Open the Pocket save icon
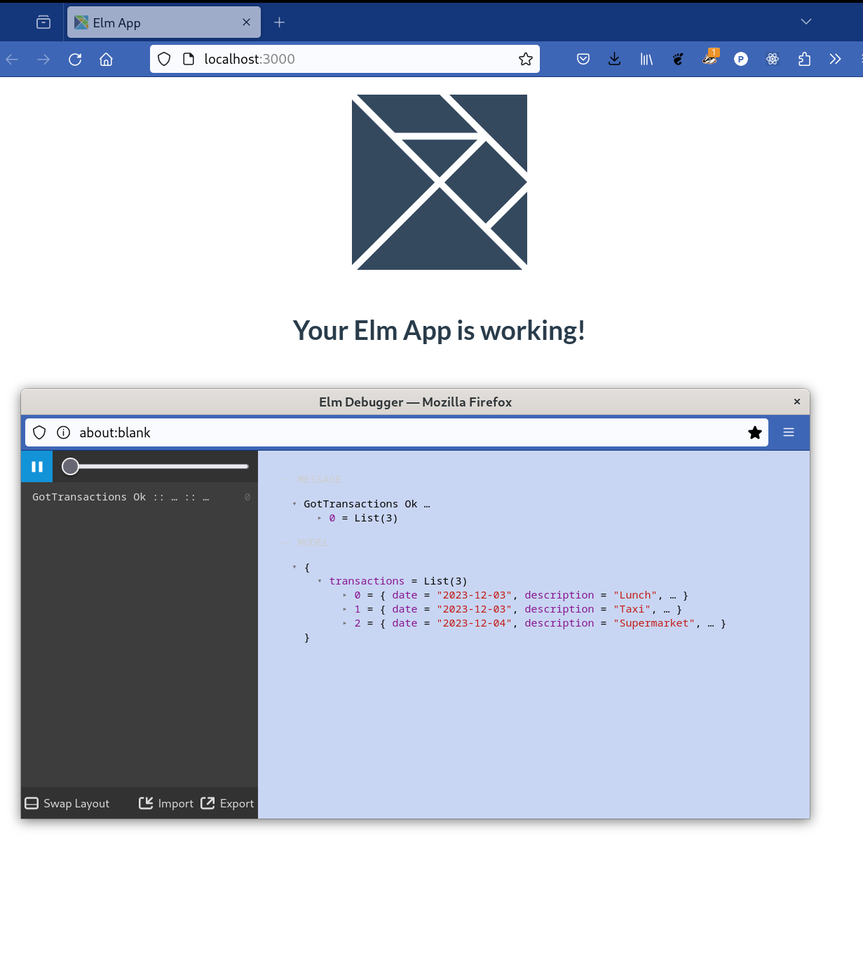The width and height of the screenshot is (863, 970). point(583,59)
